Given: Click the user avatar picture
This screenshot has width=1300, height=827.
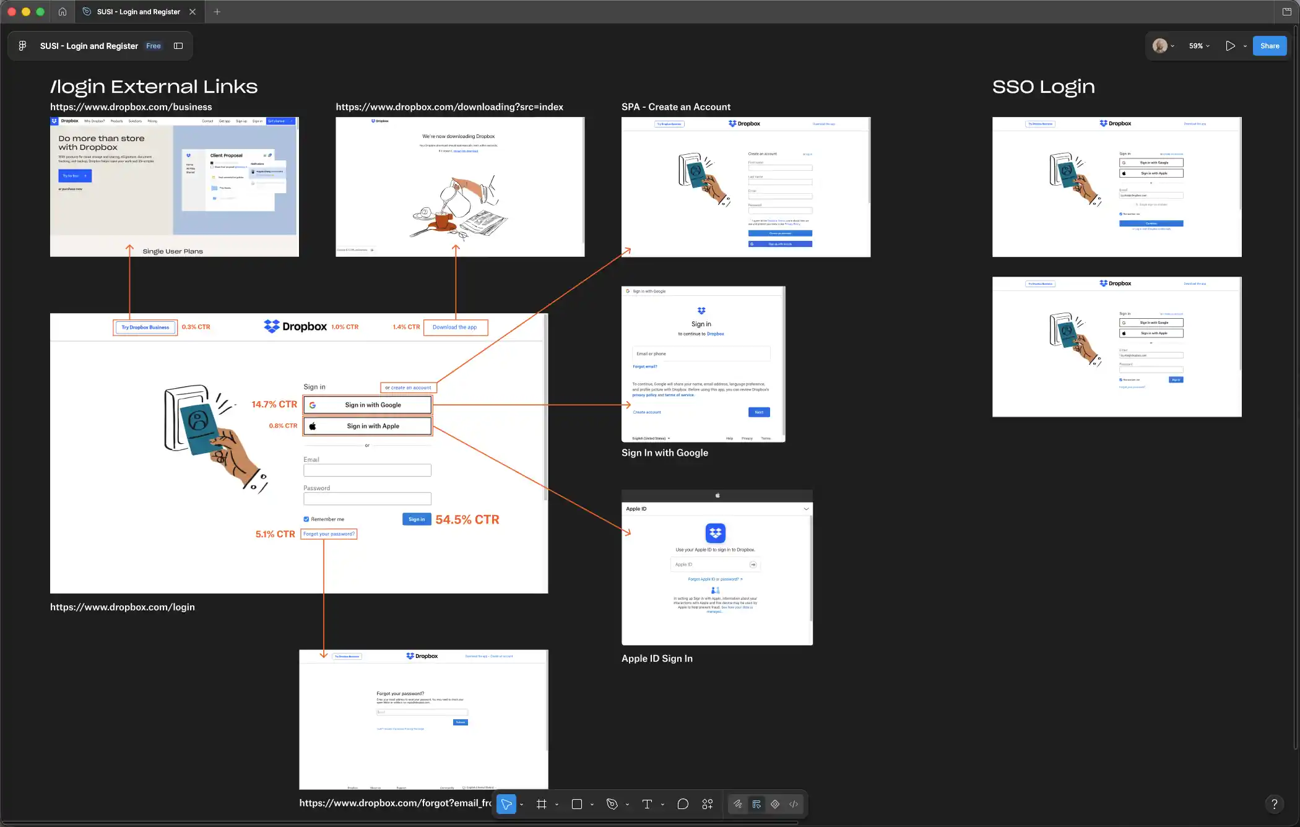Looking at the screenshot, I should pyautogui.click(x=1159, y=46).
